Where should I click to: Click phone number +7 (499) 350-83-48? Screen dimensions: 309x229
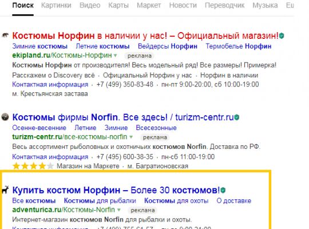click(x=125, y=84)
